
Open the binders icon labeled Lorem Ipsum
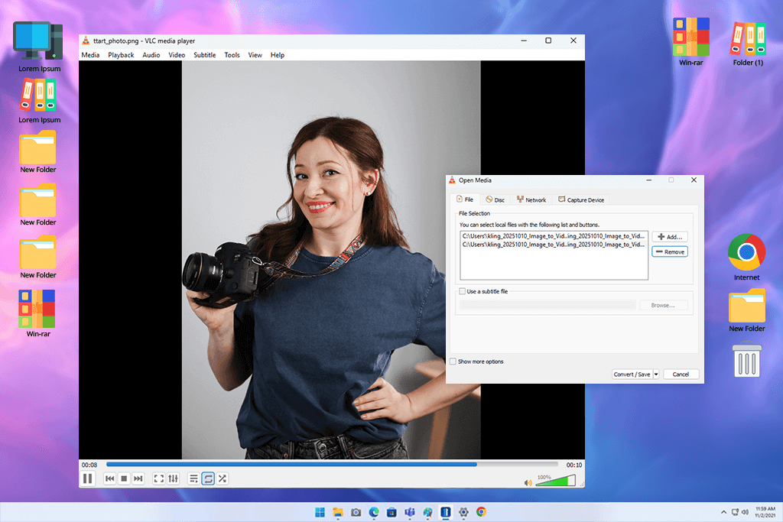pyautogui.click(x=39, y=102)
